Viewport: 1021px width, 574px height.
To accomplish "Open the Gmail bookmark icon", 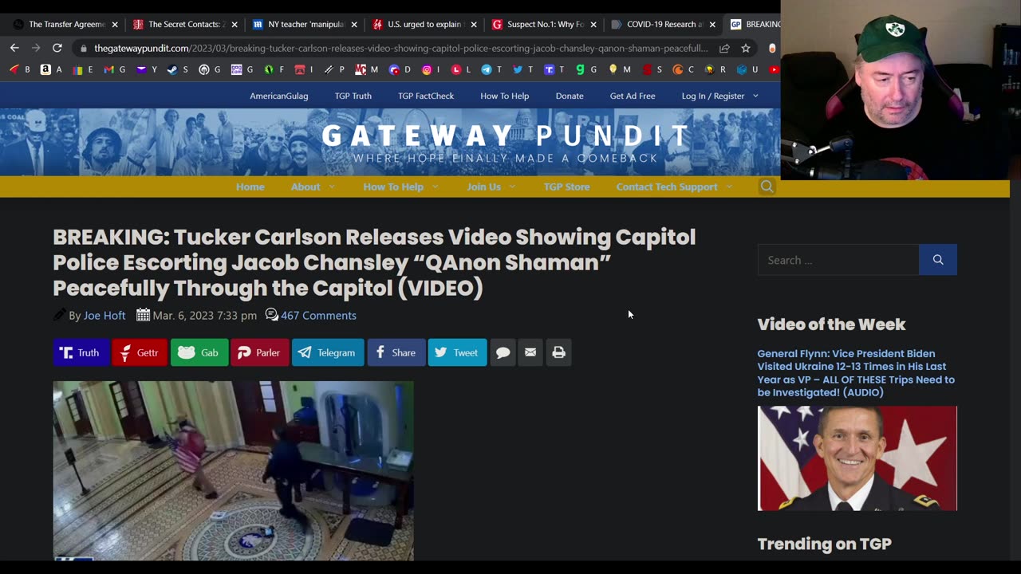I will pyautogui.click(x=108, y=69).
